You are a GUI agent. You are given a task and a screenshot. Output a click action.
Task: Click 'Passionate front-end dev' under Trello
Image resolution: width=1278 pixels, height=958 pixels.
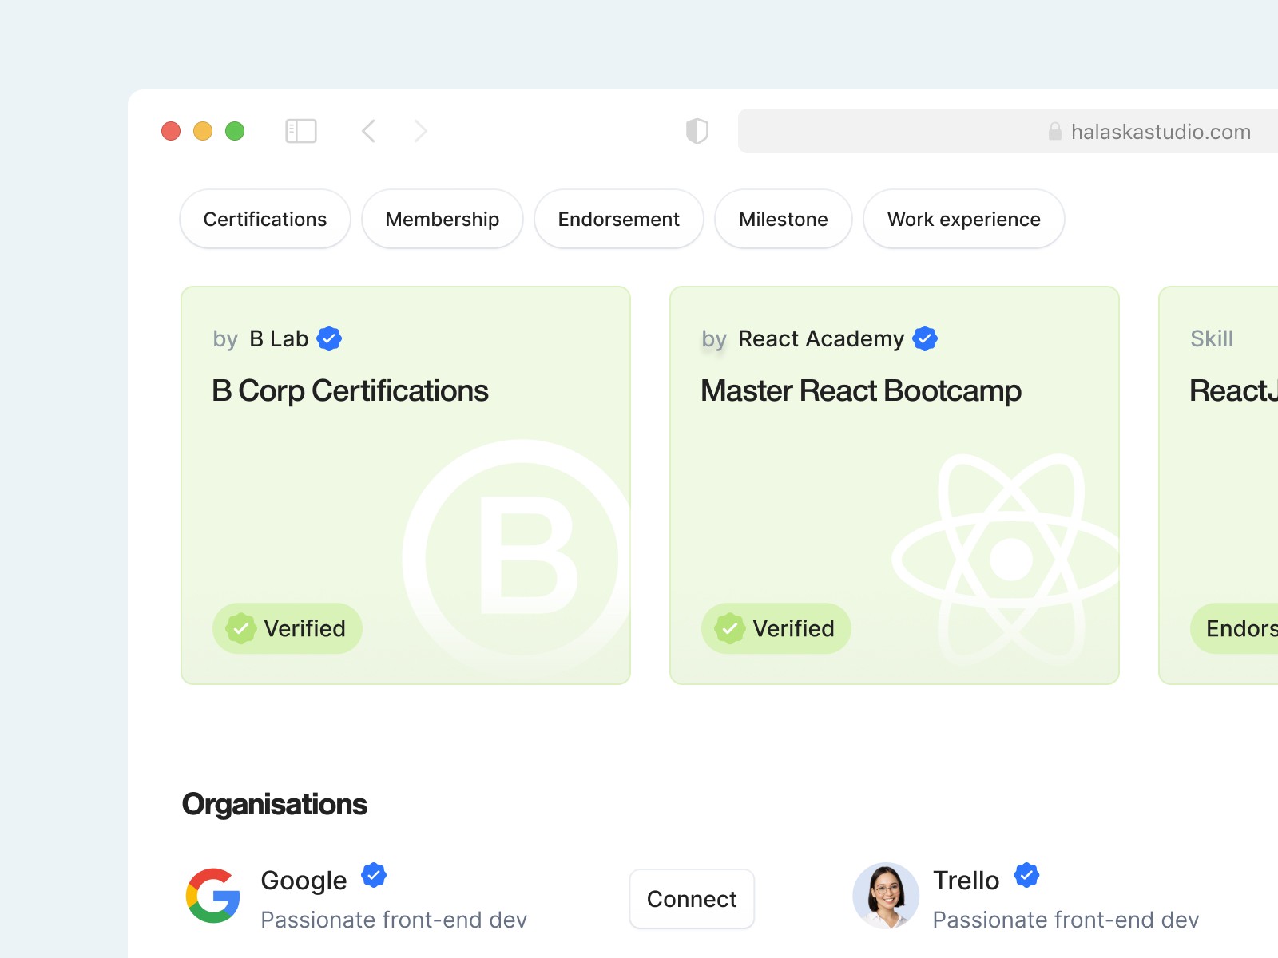pyautogui.click(x=1066, y=920)
